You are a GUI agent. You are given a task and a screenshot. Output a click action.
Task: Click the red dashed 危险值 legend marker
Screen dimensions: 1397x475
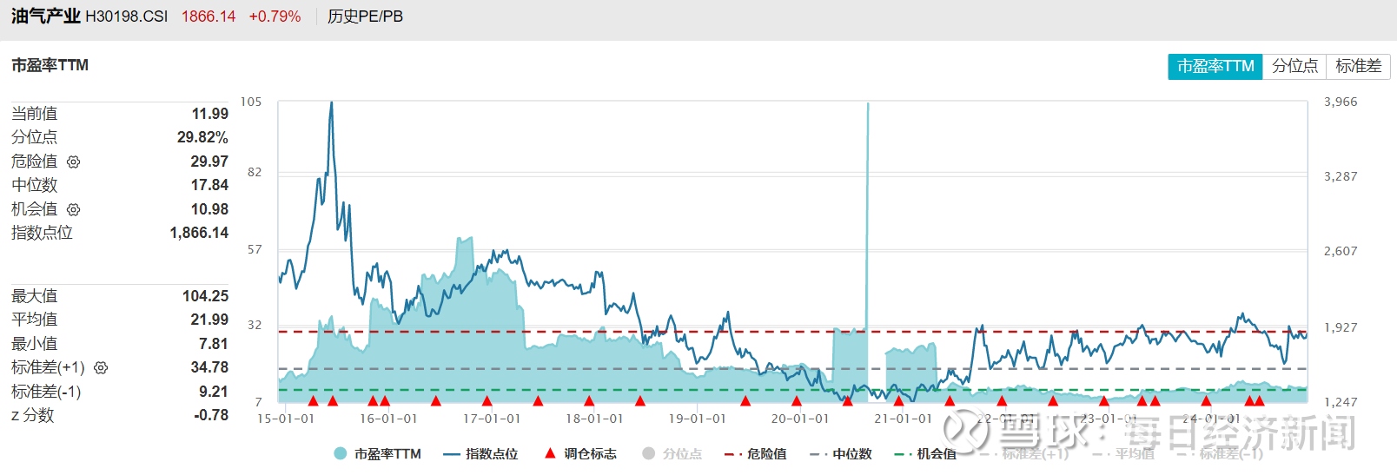click(x=732, y=453)
